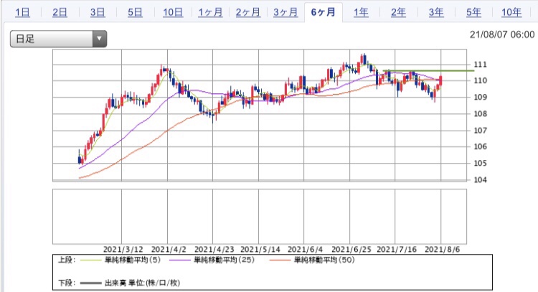Select the 2日 range tab
538x292 pixels.
tap(60, 13)
